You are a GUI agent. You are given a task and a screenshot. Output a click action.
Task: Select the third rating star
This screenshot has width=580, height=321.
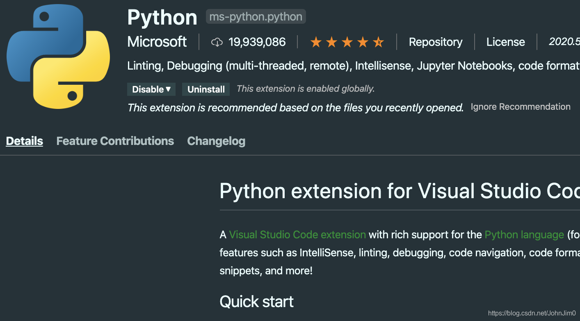coord(347,41)
